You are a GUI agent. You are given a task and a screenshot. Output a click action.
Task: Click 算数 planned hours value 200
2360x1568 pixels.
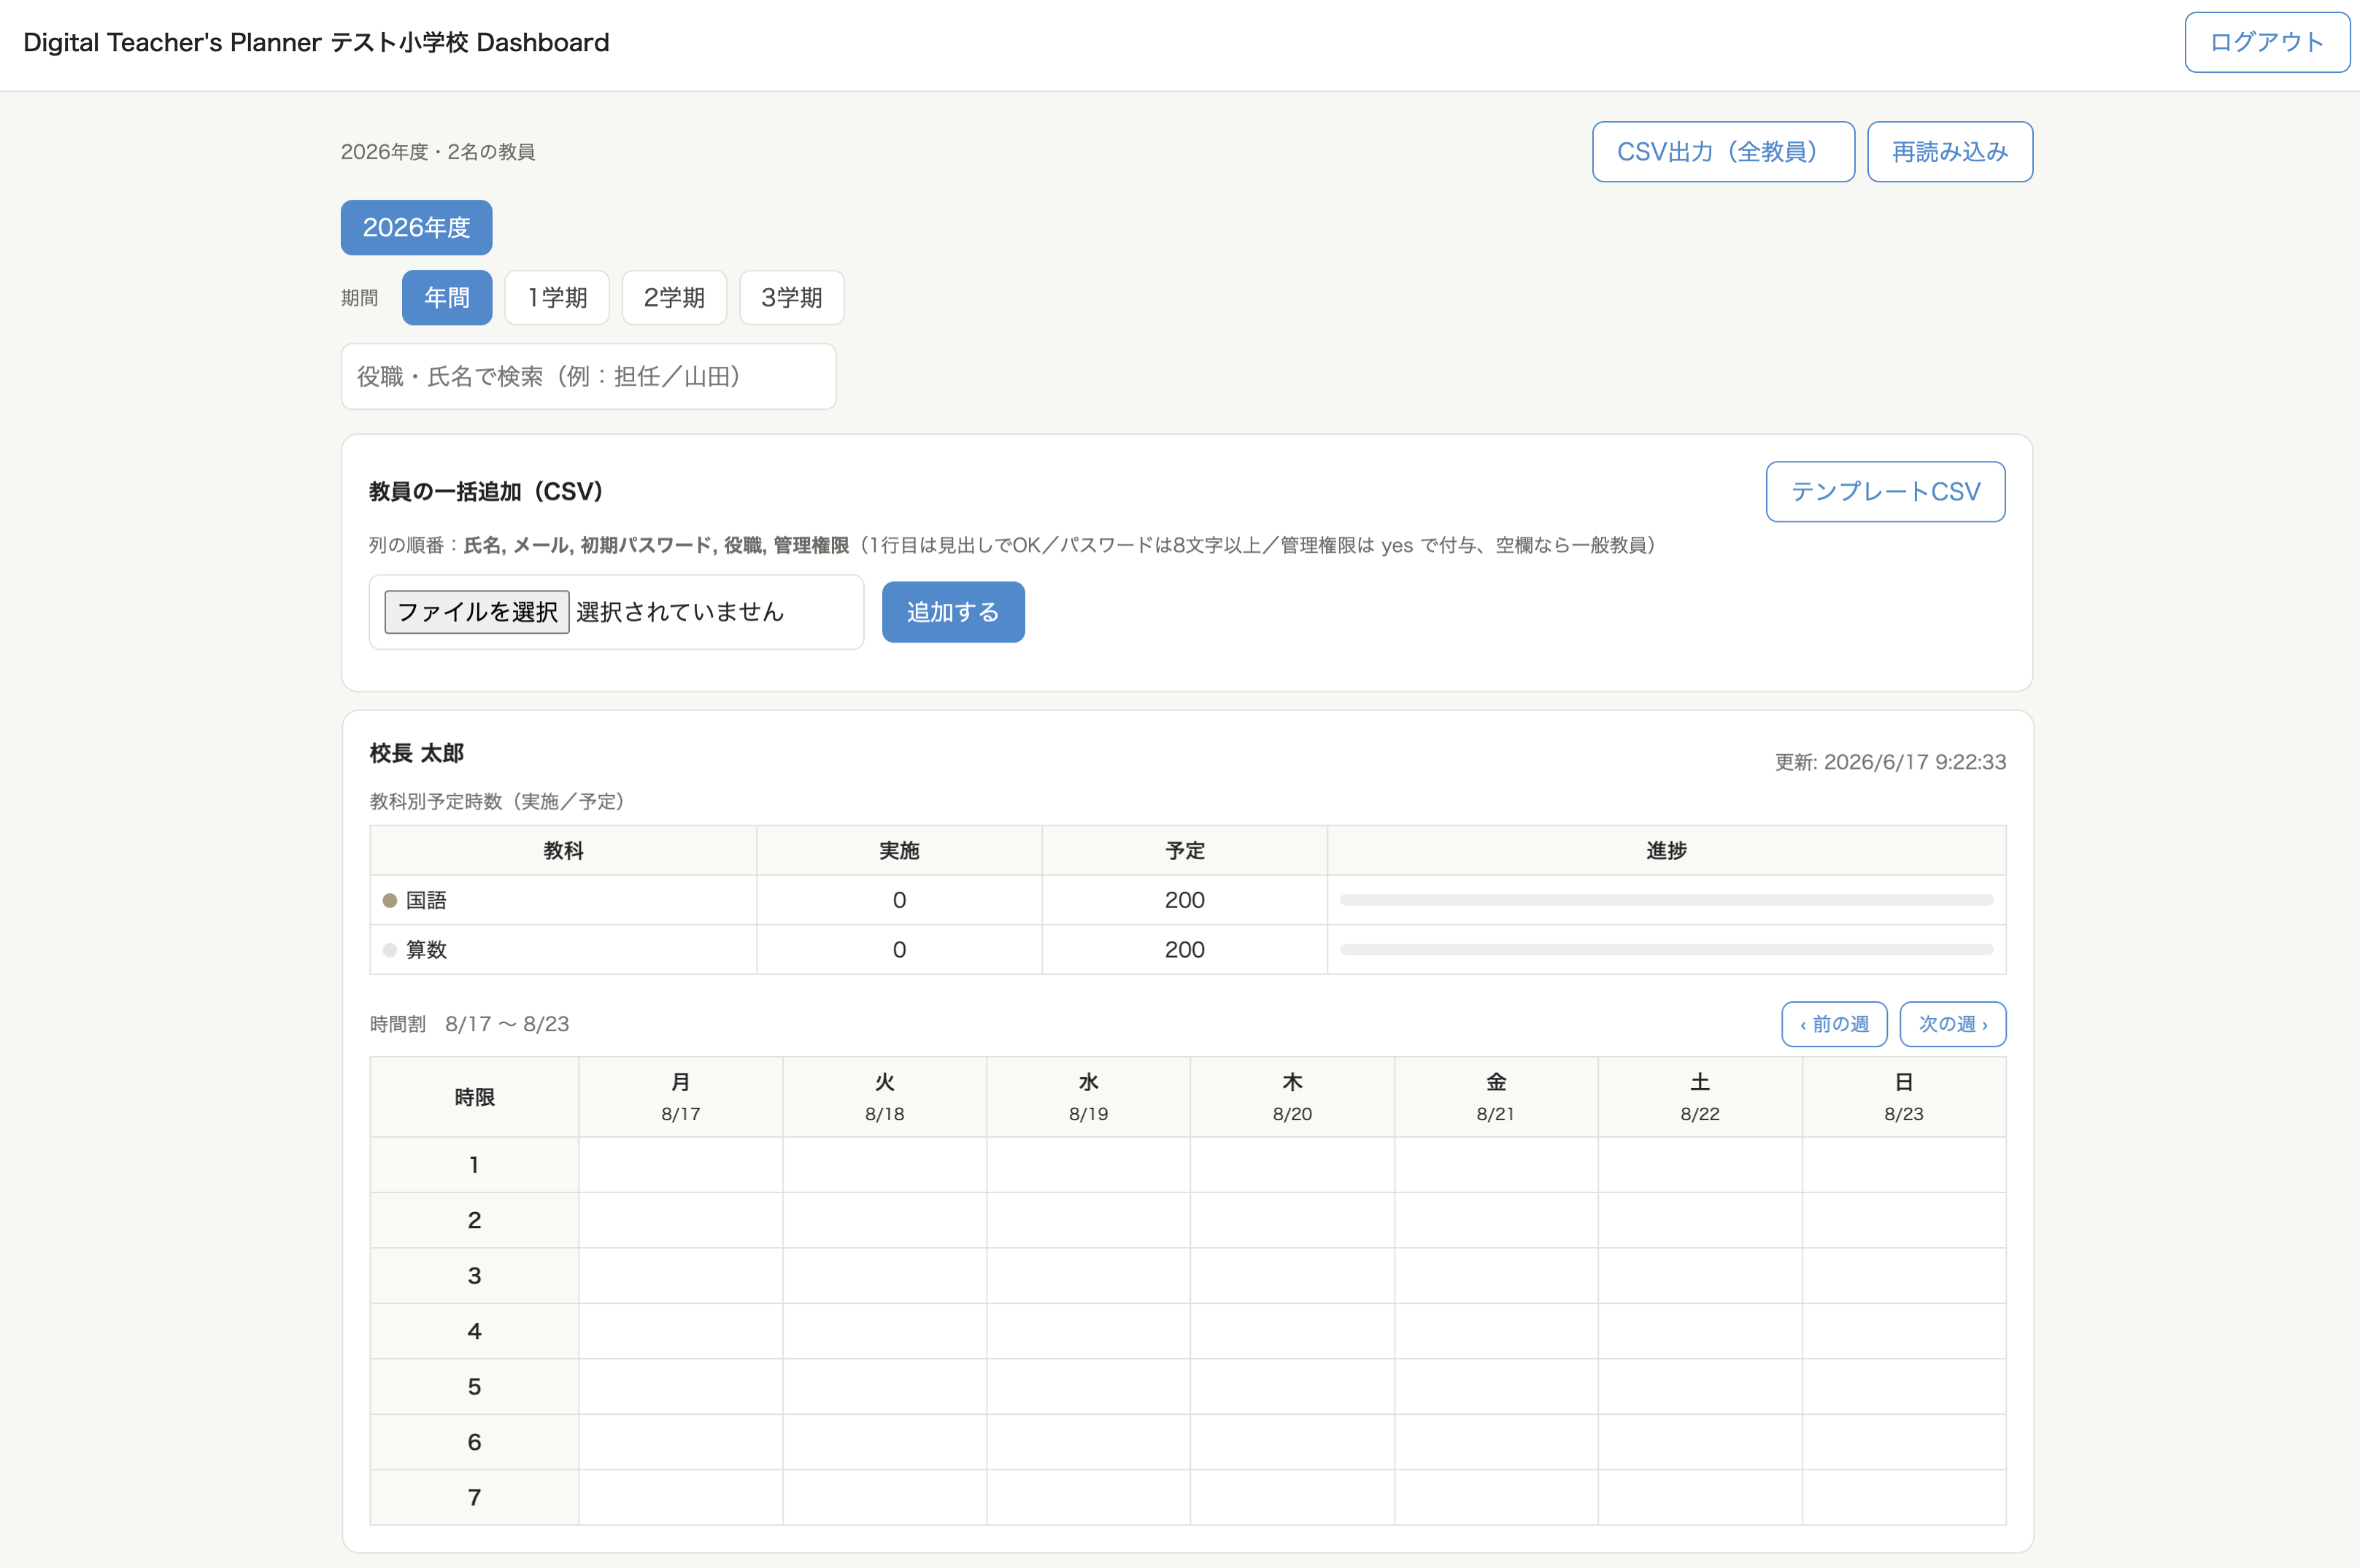1184,949
